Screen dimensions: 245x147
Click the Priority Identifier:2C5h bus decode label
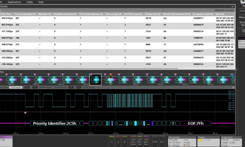[55, 124]
